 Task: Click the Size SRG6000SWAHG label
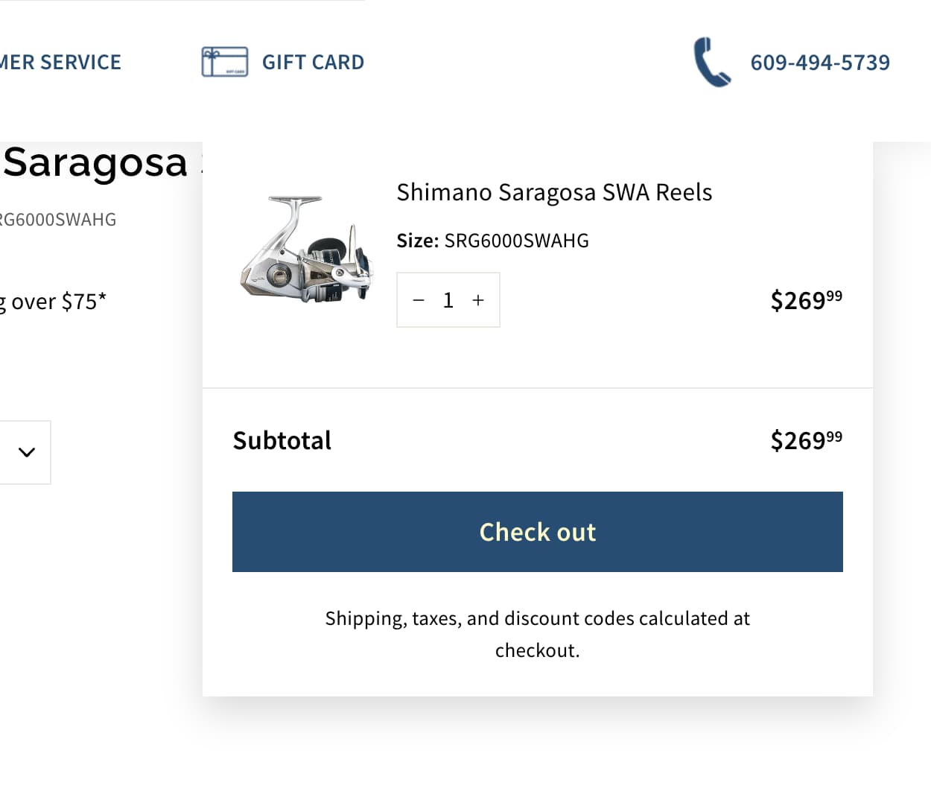click(492, 241)
